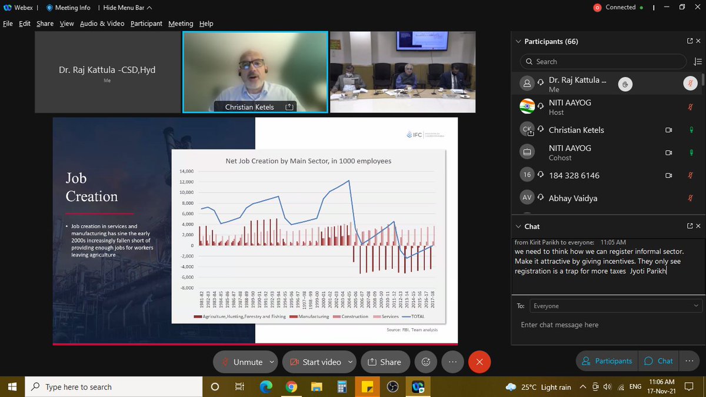The image size is (706, 397).
Task: Search participants field
Action: coord(603,62)
